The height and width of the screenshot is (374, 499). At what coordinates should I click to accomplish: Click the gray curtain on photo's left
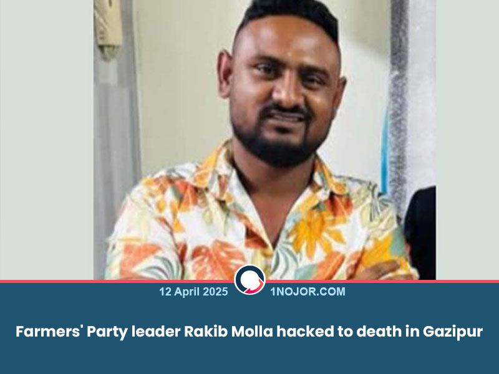click(x=117, y=143)
